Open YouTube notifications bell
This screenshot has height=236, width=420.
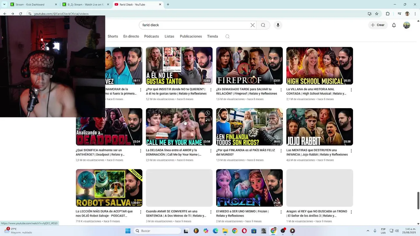click(x=394, y=25)
